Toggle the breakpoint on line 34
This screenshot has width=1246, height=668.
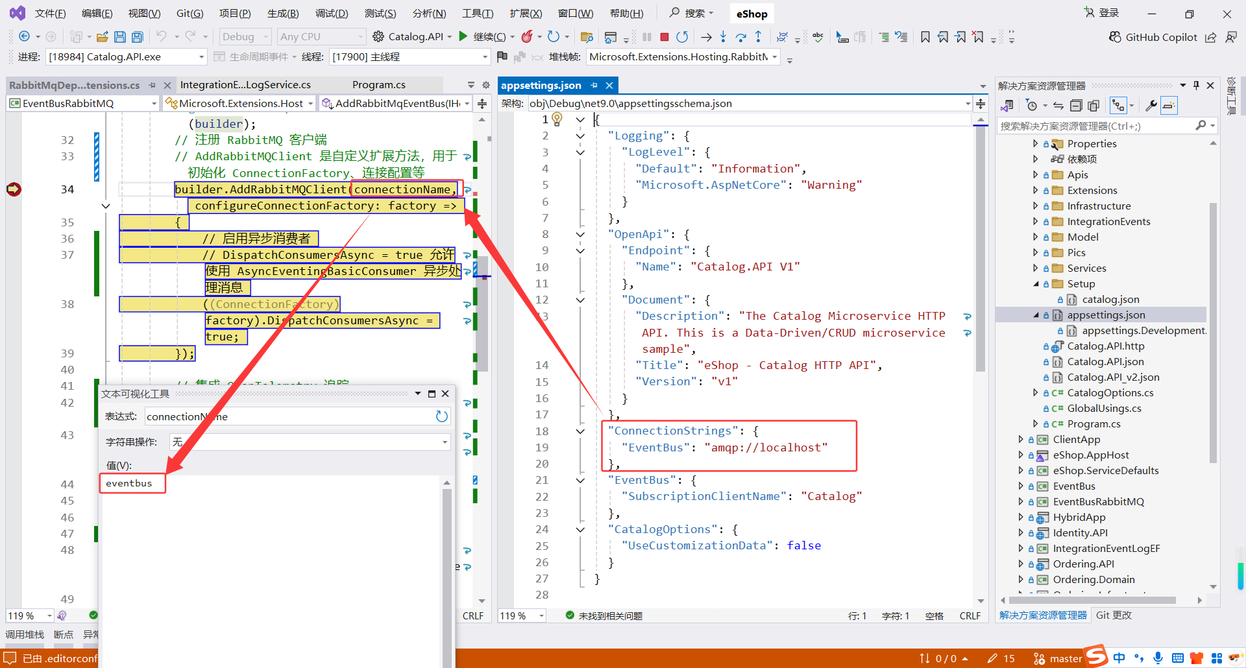point(14,189)
